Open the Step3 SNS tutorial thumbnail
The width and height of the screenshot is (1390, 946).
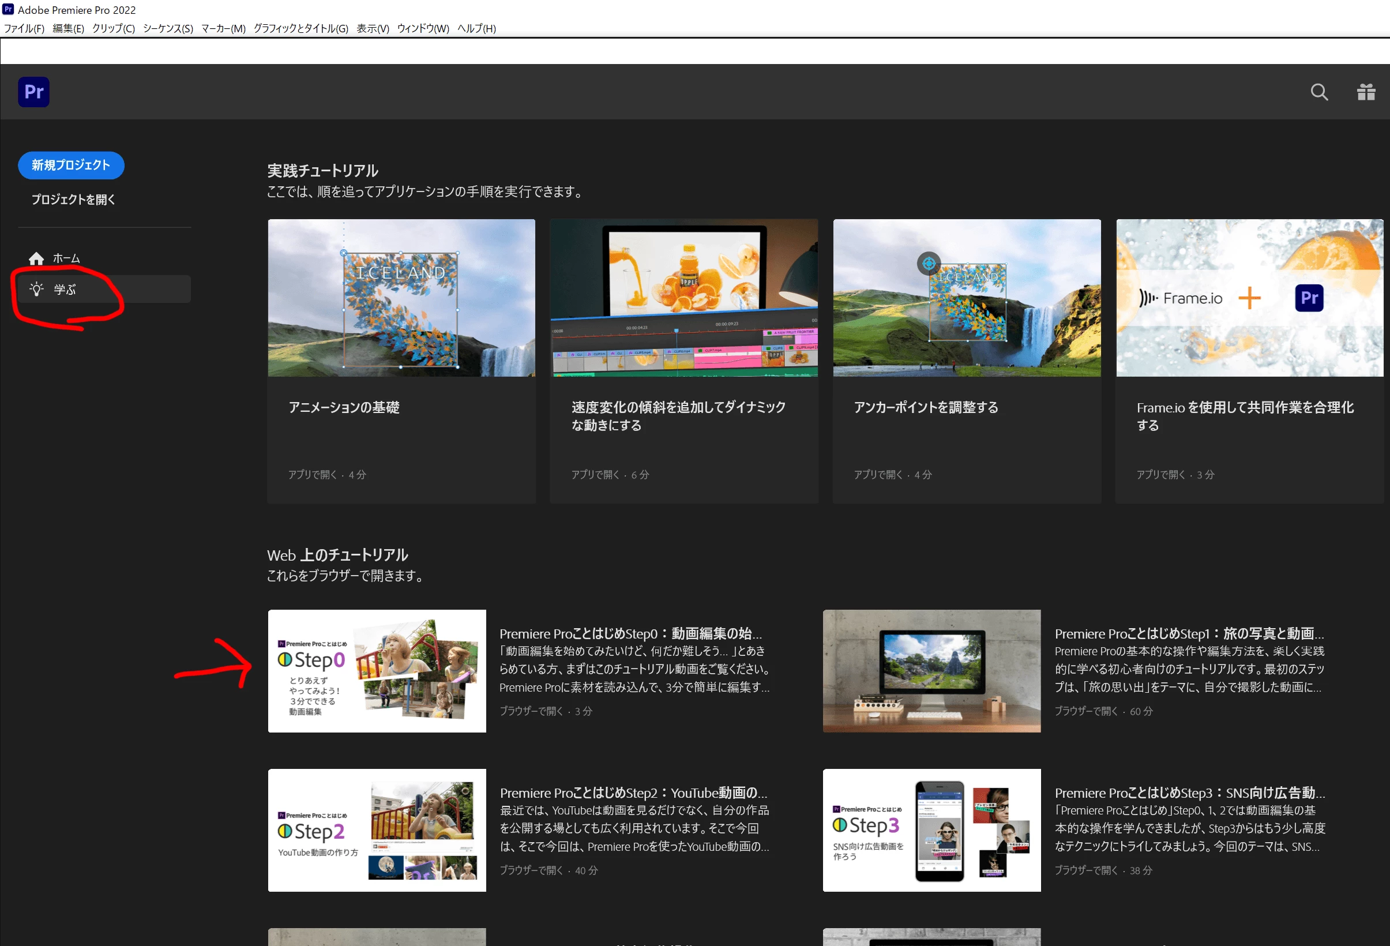932,831
